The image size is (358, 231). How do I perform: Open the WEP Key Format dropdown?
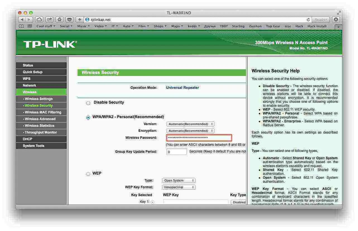tap(179, 187)
